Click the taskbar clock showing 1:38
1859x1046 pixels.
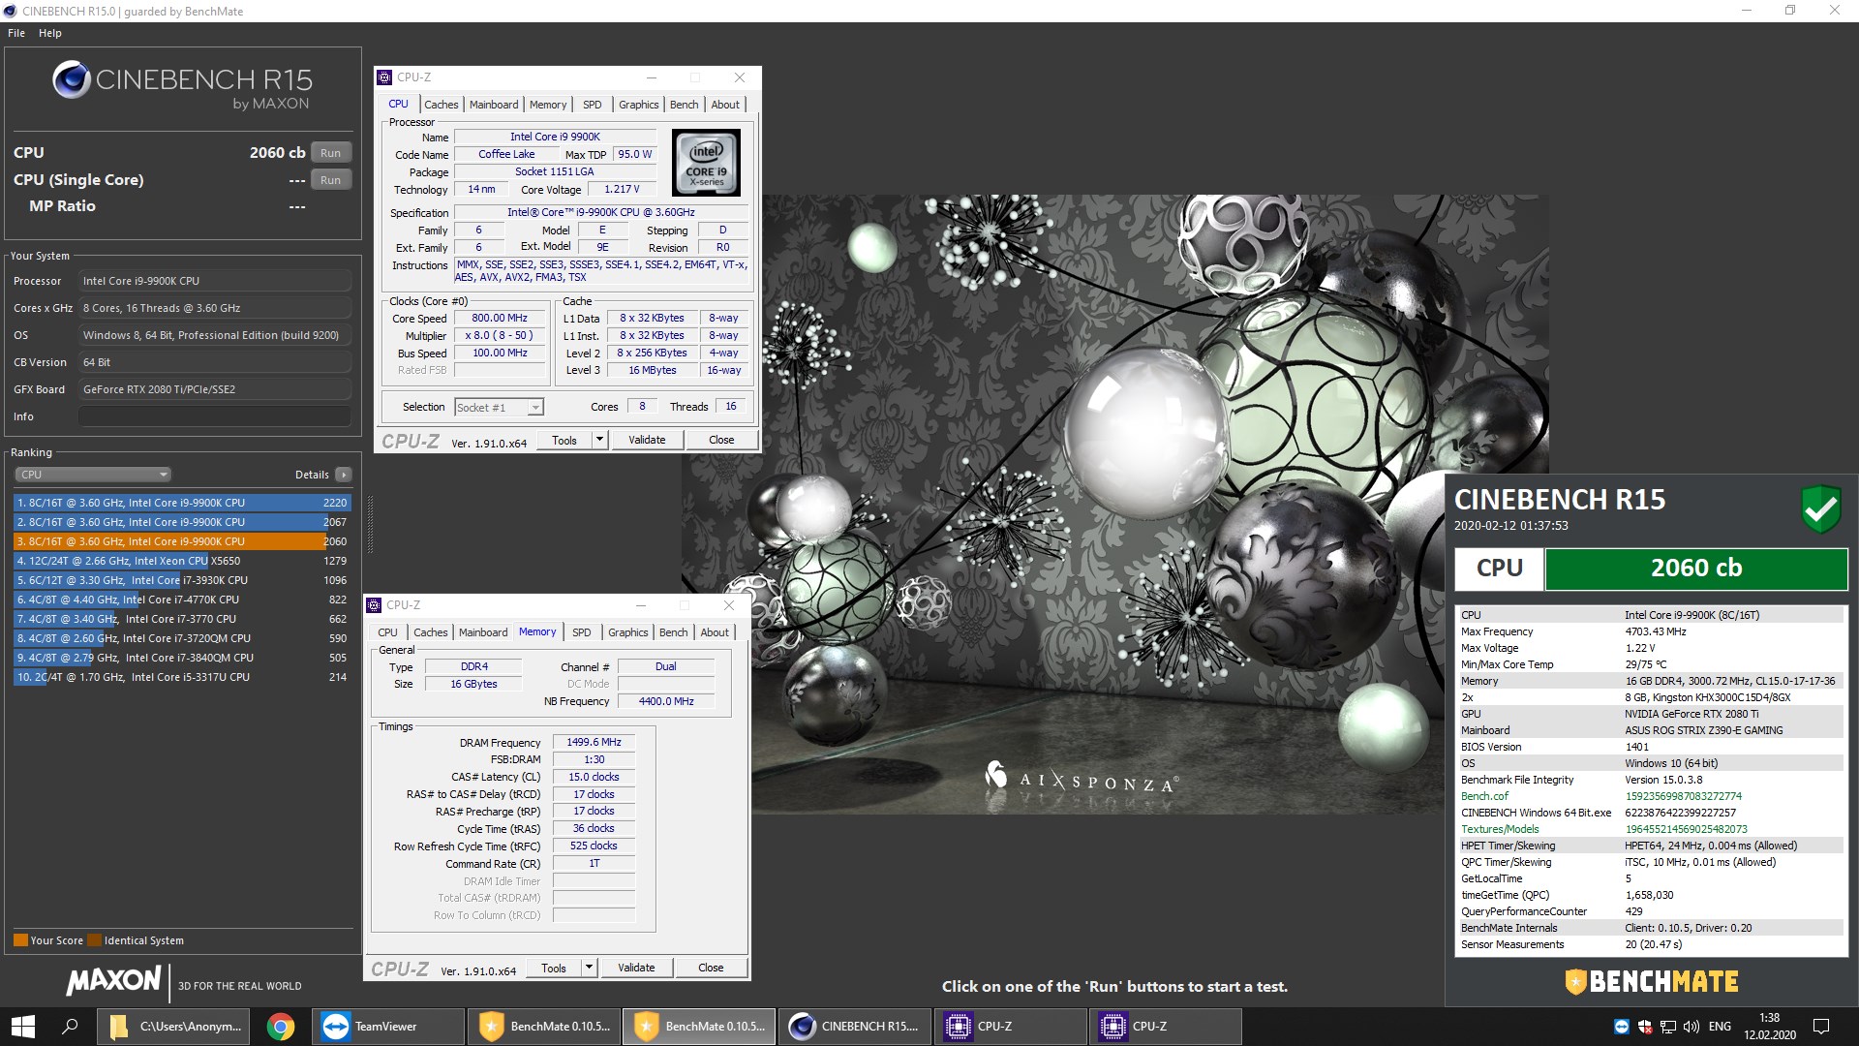[1769, 1027]
